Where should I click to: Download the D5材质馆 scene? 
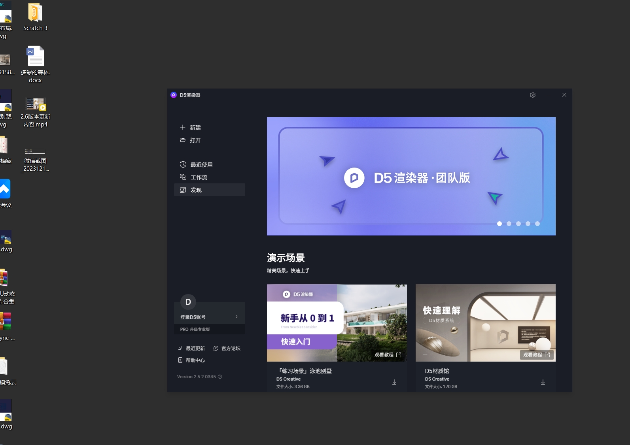coord(543,382)
